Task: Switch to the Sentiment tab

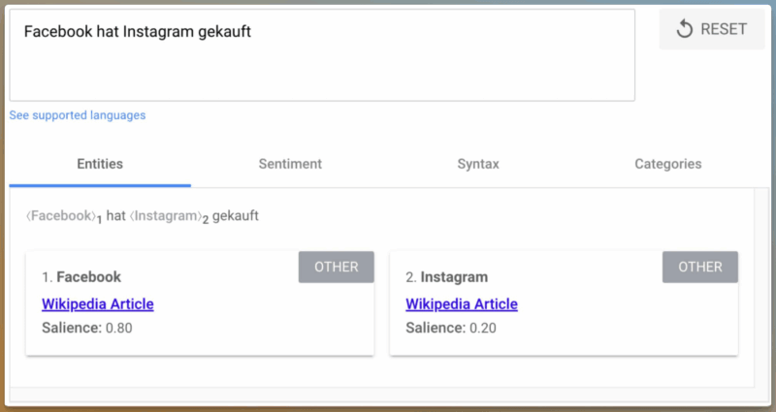Action: 290,164
